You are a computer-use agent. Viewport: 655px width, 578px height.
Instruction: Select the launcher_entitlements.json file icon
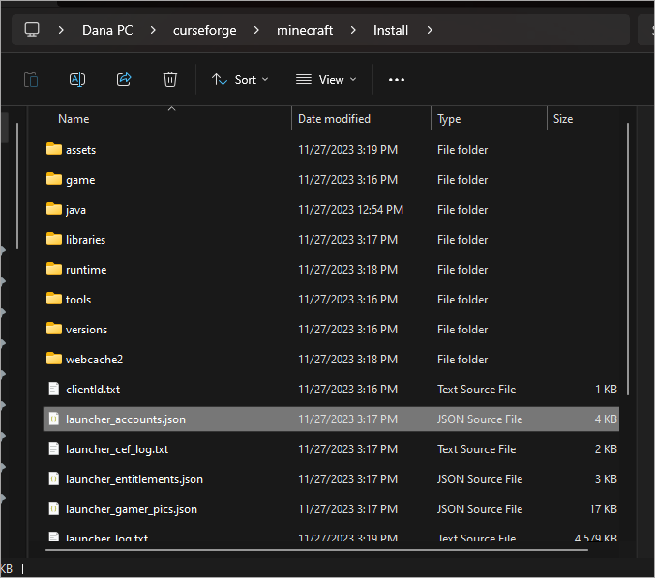point(54,479)
